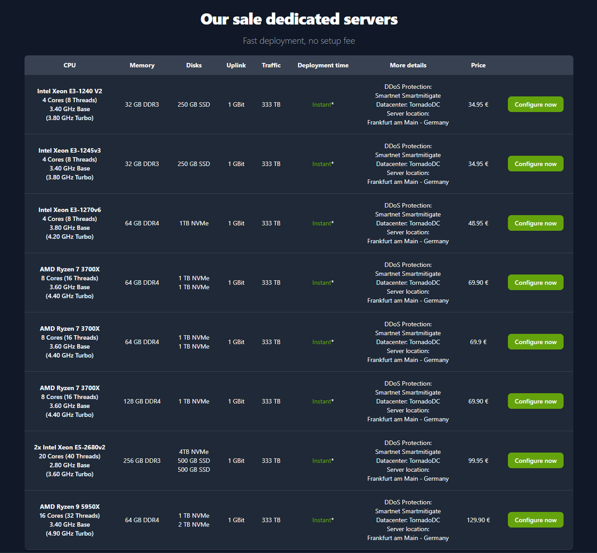The image size is (597, 553).
Task: Click the 'Our sale dedicated servers' heading
Action: (299, 19)
